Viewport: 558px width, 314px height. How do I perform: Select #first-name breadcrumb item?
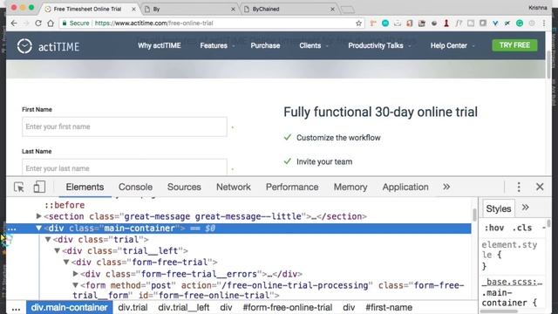tap(389, 307)
